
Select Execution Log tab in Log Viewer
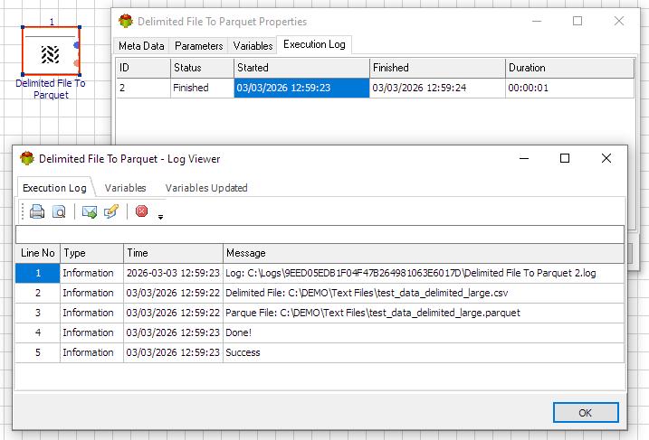click(x=54, y=188)
